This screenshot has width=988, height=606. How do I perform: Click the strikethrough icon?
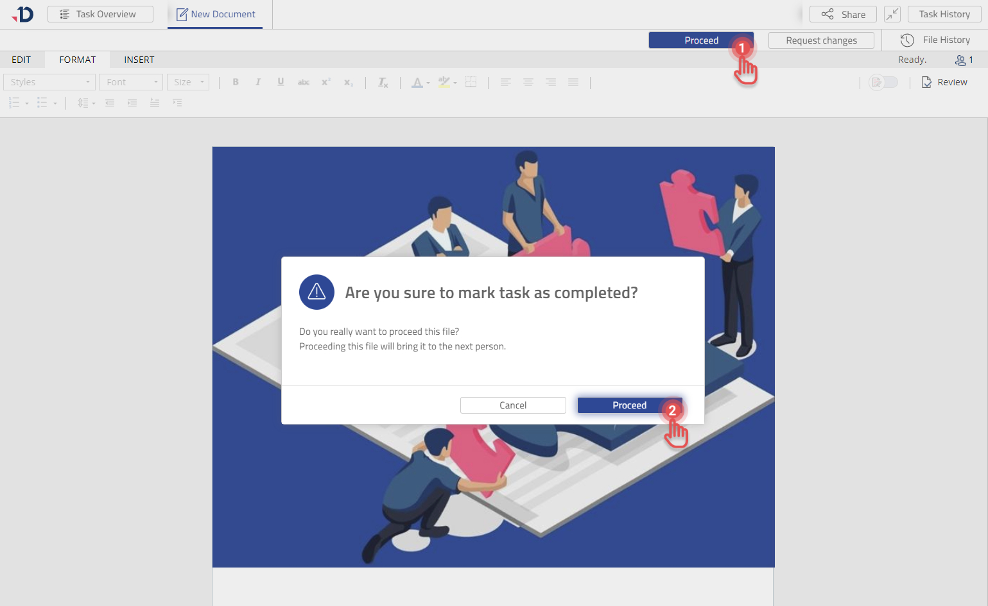click(x=304, y=82)
